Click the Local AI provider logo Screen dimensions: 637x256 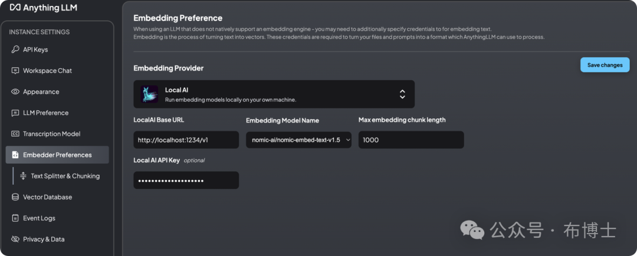click(x=149, y=94)
